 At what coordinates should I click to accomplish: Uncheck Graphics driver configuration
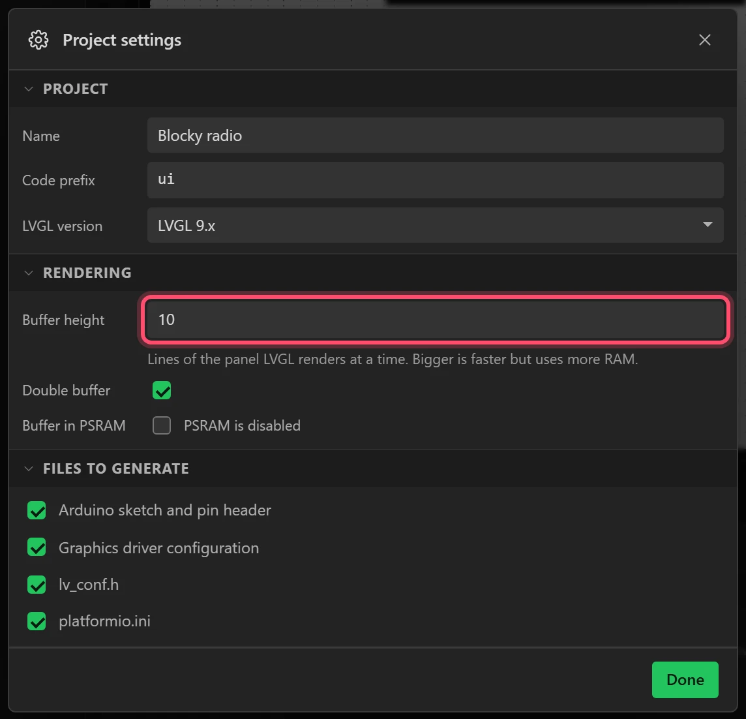click(x=37, y=547)
